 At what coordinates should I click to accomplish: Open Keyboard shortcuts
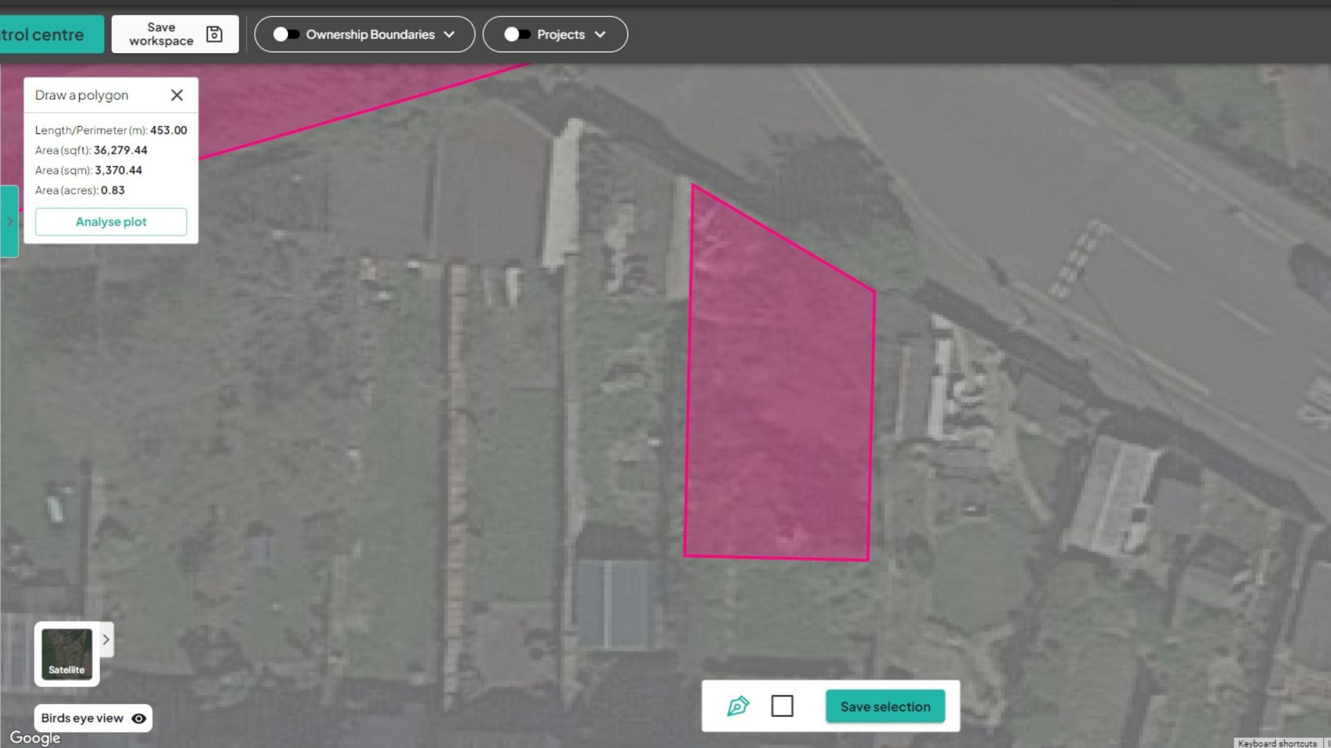pyautogui.click(x=1277, y=743)
